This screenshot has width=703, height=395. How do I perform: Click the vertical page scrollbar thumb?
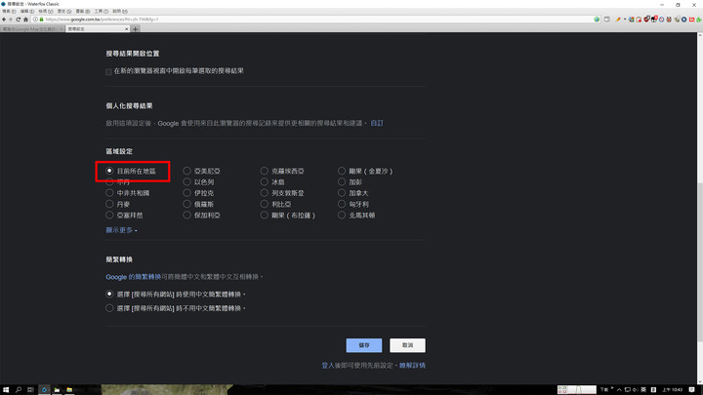click(x=700, y=262)
